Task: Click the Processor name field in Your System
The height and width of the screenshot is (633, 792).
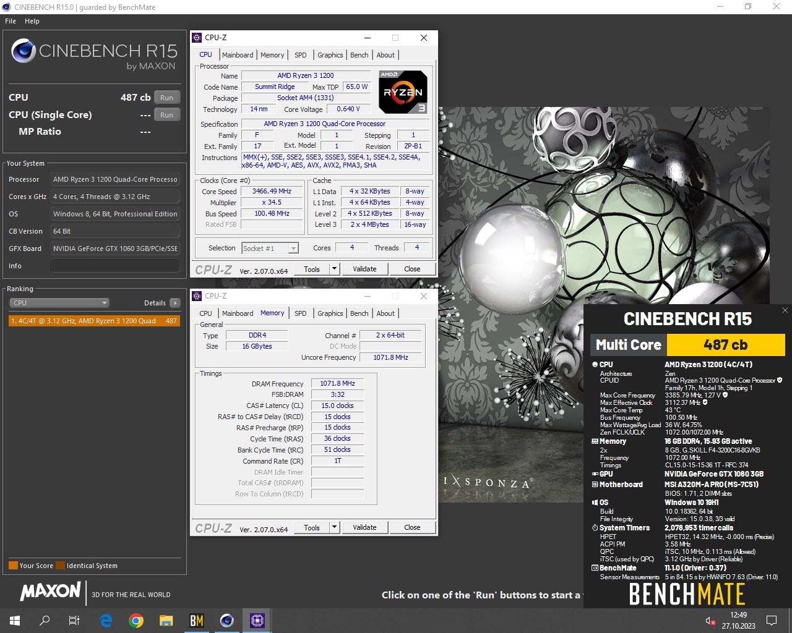Action: click(115, 179)
